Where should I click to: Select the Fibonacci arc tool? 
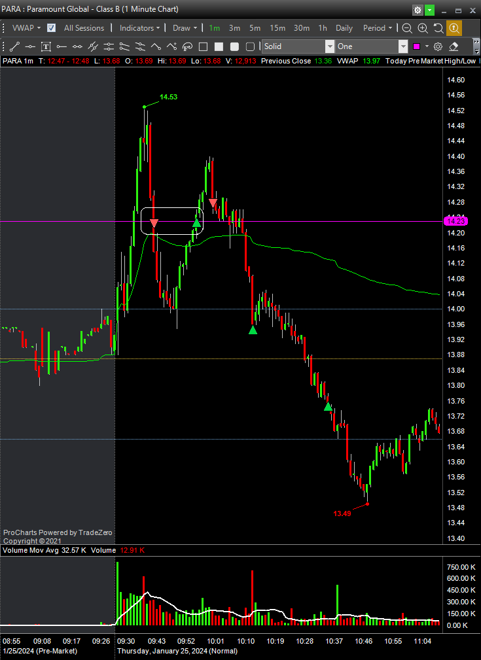point(187,46)
